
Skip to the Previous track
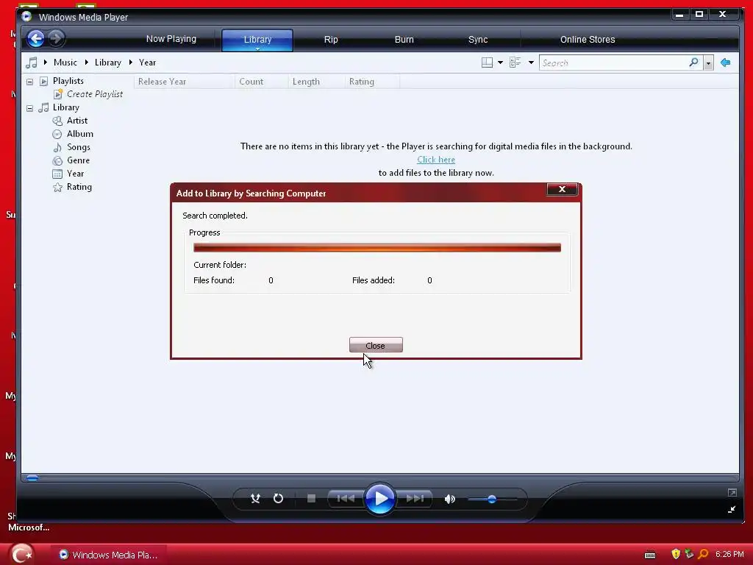tap(346, 499)
